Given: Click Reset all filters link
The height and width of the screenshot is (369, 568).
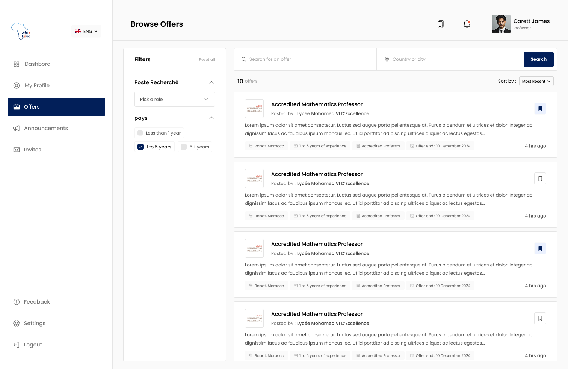Looking at the screenshot, I should pos(207,59).
